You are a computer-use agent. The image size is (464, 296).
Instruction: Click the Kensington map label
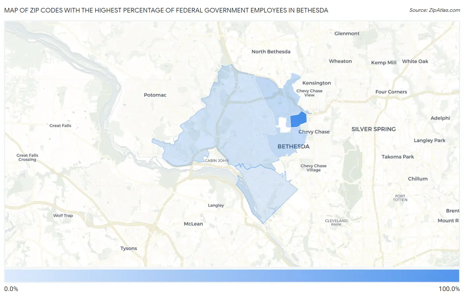[316, 83]
